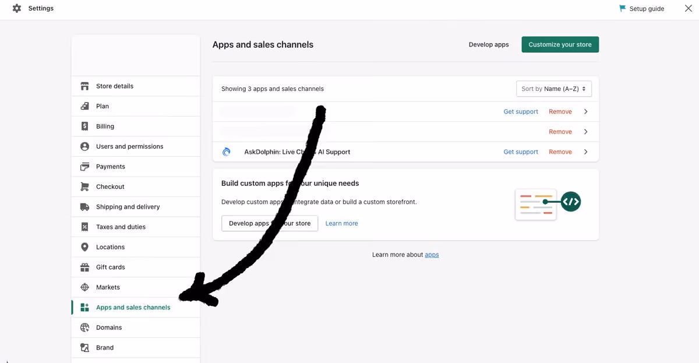Click the Brand icon in sidebar
This screenshot has width=699, height=363.
click(84, 347)
